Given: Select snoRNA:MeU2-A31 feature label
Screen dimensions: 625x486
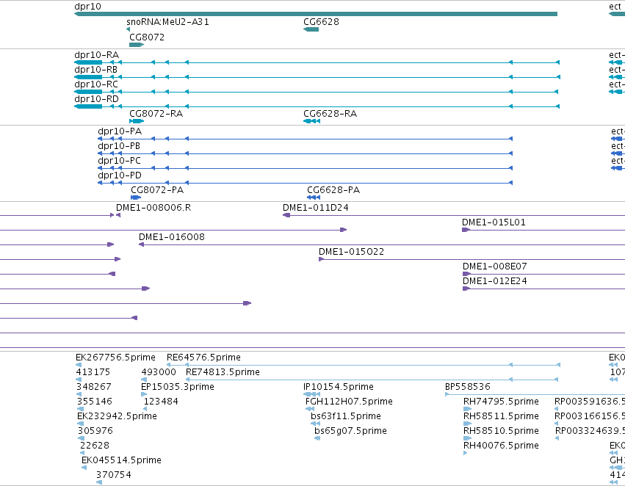Looking at the screenshot, I should (167, 21).
